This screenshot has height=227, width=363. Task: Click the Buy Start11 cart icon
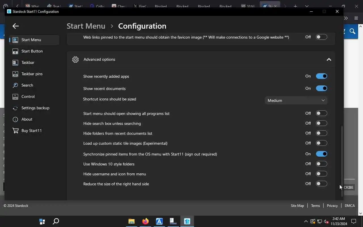coord(15,131)
